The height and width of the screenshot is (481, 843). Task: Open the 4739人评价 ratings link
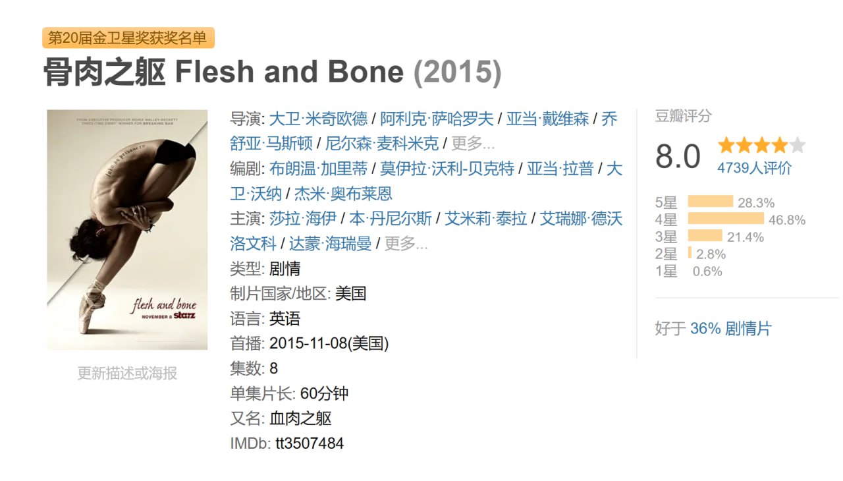tap(754, 168)
